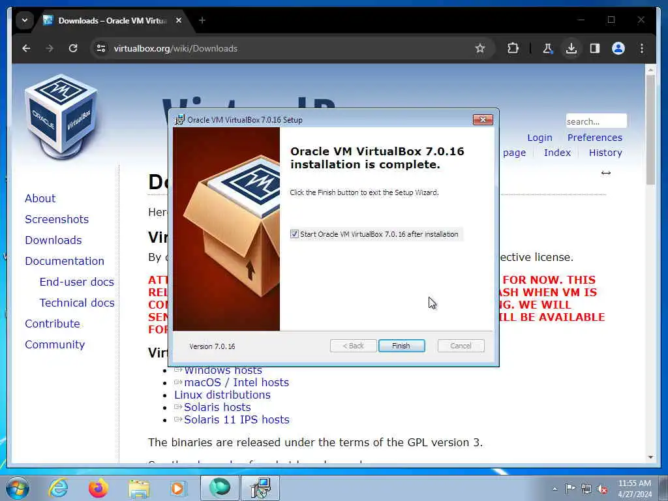Switch to the Setup installer taskbar icon

click(x=260, y=488)
